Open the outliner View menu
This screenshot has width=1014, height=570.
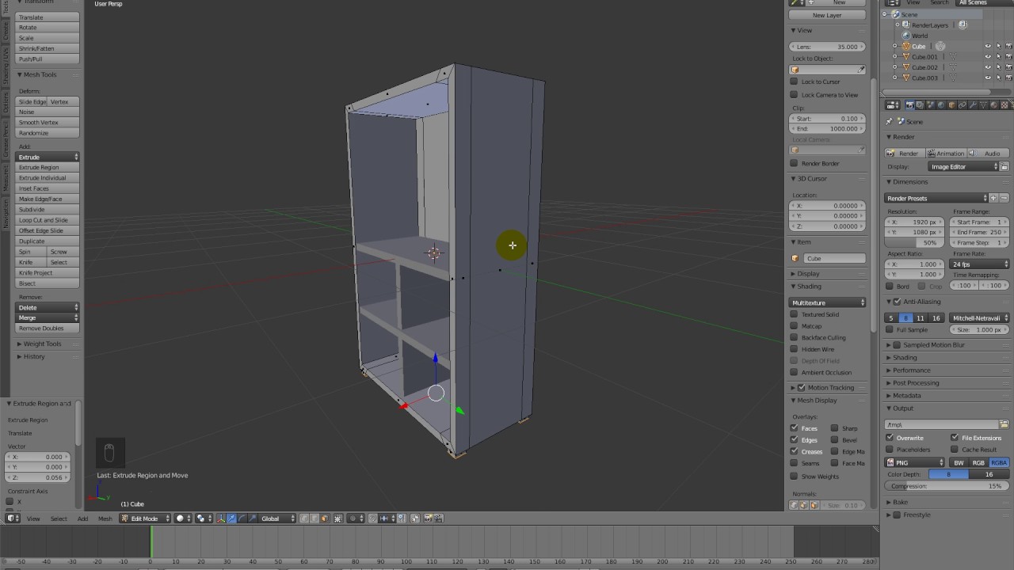(913, 3)
